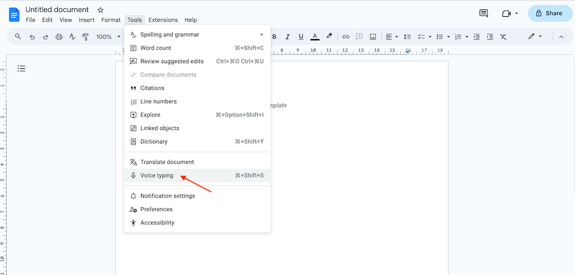Click the Untitled document title field

pos(57,10)
